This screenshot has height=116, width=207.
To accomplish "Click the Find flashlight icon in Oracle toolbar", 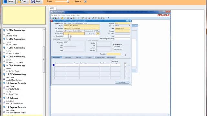I will (56, 18).
